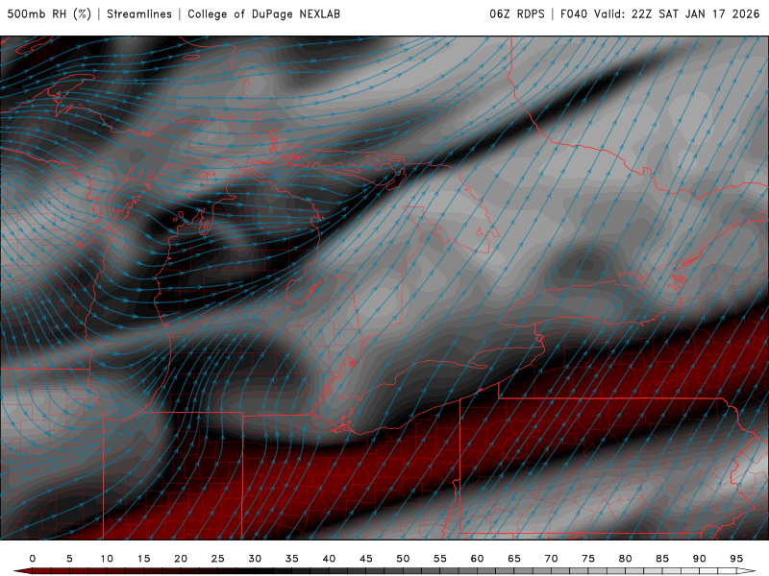Click the white right tip of colorbar
The height and width of the screenshot is (576, 769).
pos(746,571)
